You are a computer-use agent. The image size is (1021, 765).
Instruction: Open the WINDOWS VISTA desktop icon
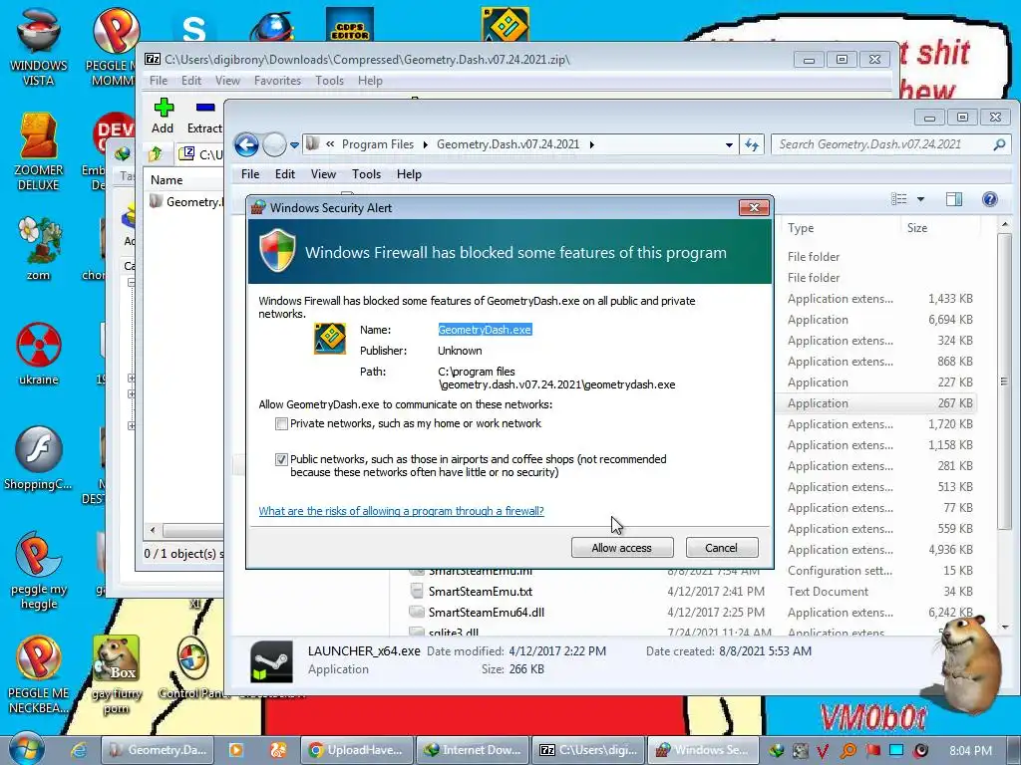(39, 47)
